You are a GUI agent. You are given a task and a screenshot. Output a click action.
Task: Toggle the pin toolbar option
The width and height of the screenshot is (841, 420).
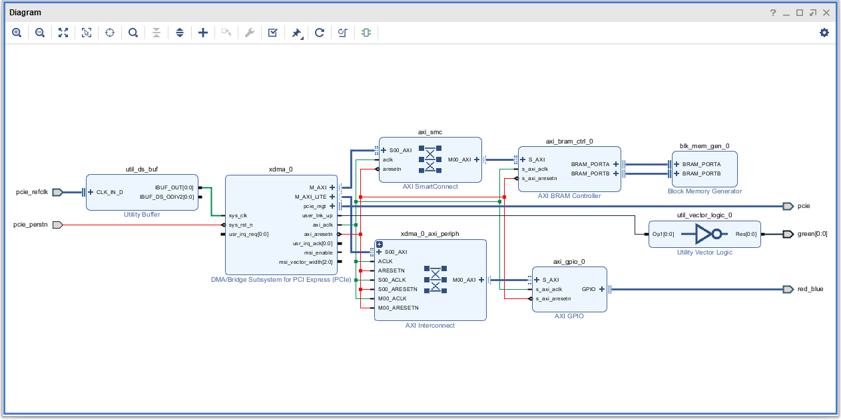296,33
